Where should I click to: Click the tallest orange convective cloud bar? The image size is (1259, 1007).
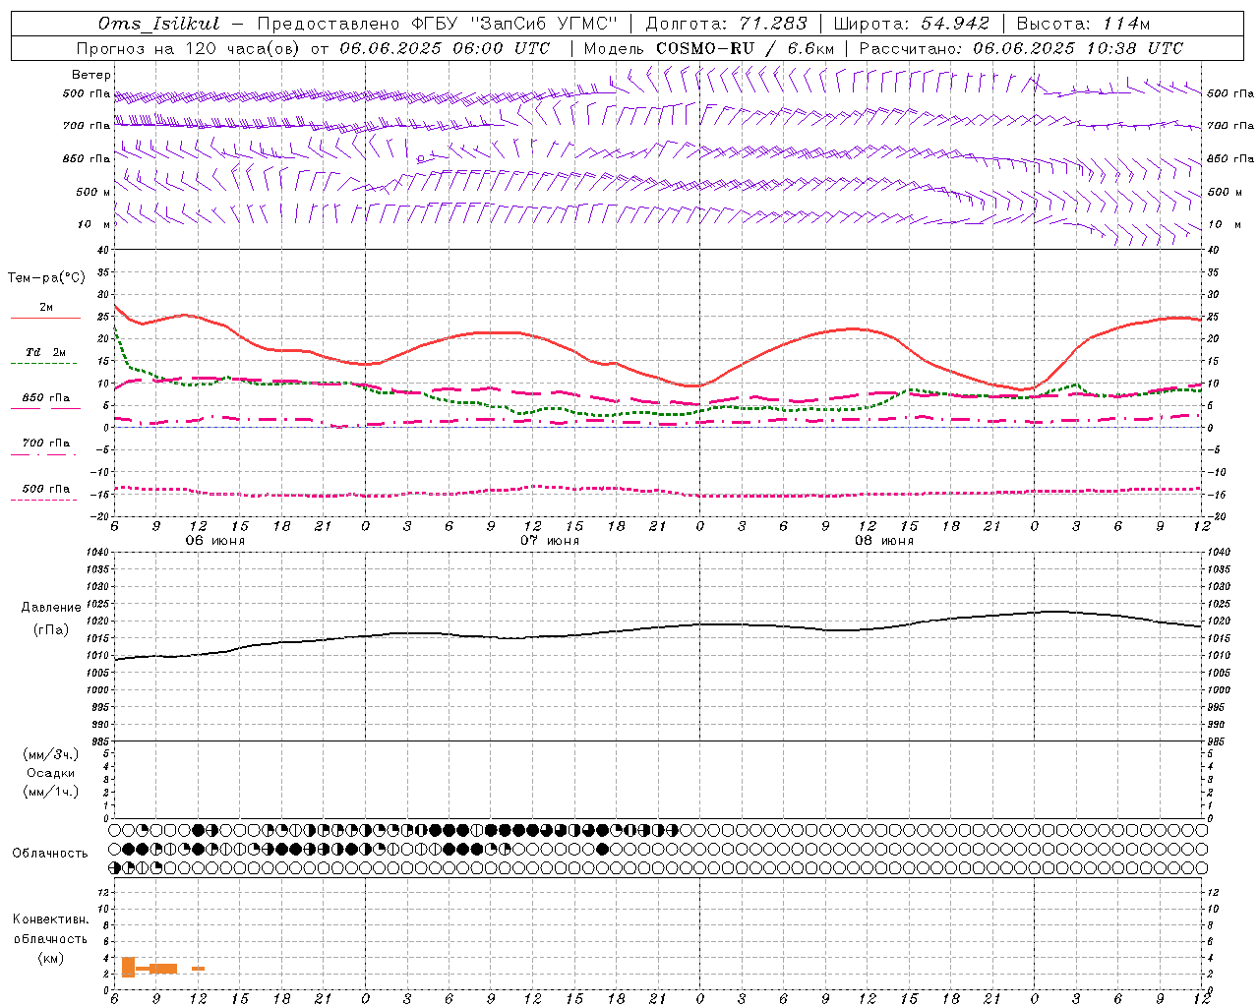click(x=128, y=967)
